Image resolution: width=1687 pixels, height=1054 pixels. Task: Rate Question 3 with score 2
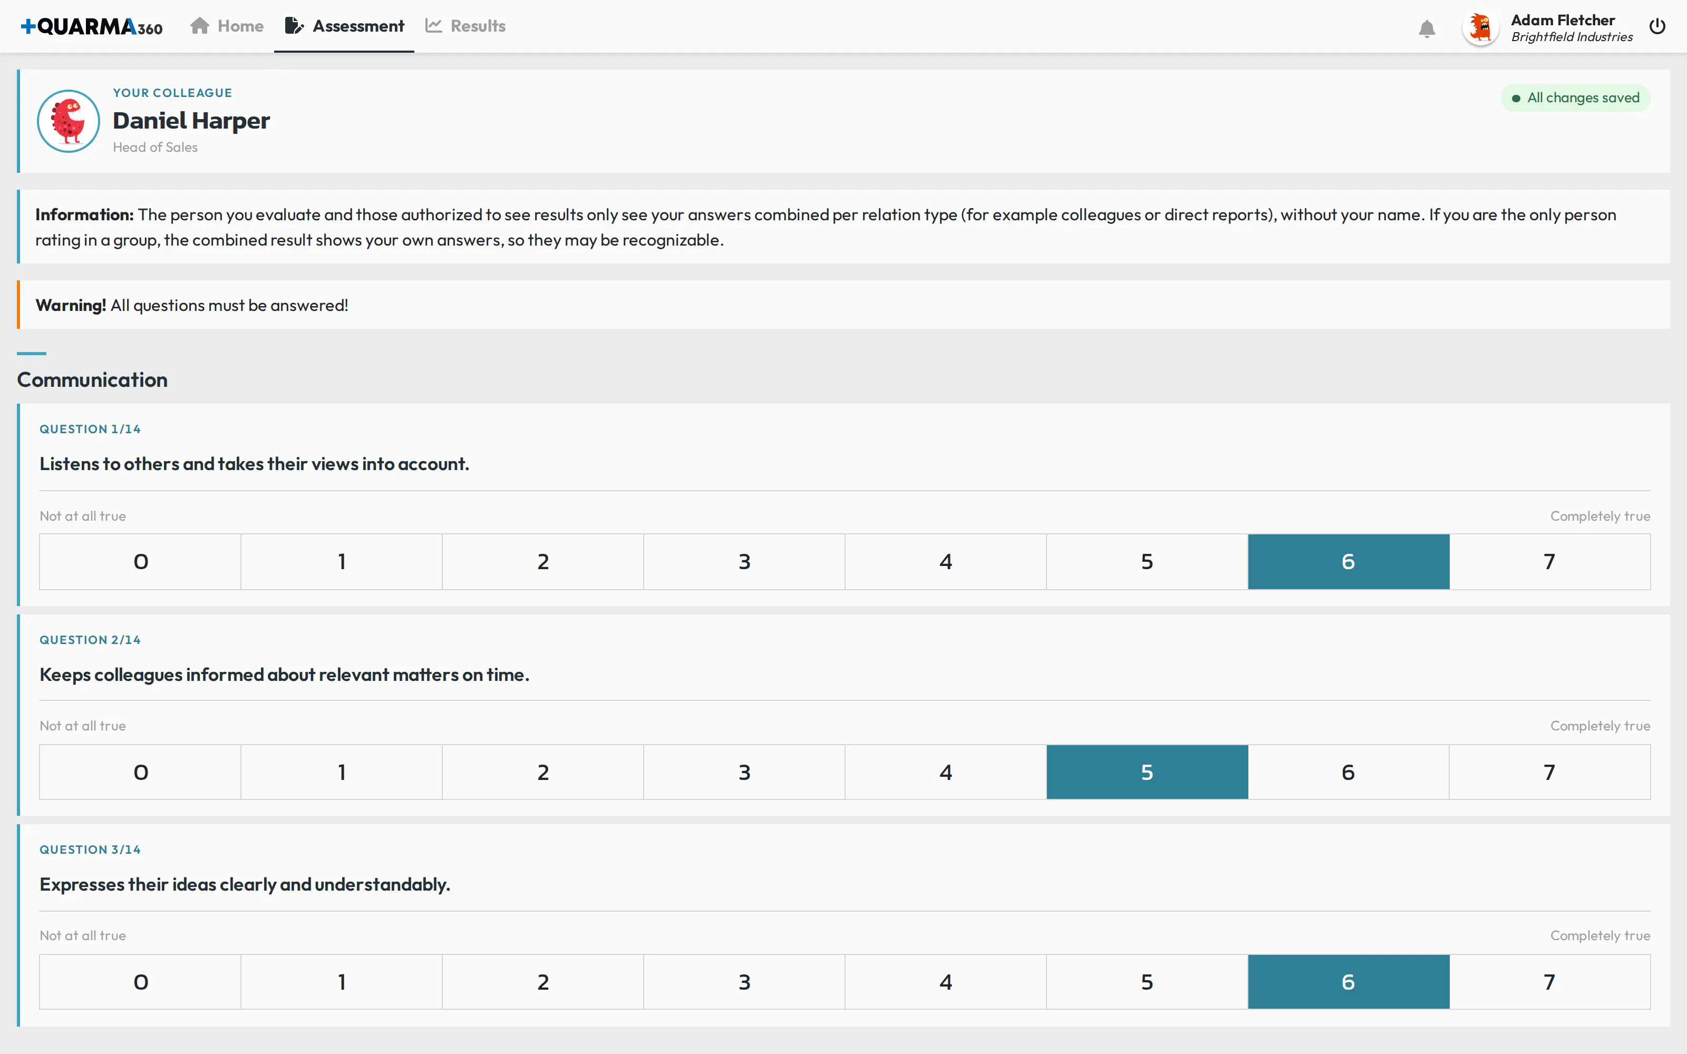point(543,982)
